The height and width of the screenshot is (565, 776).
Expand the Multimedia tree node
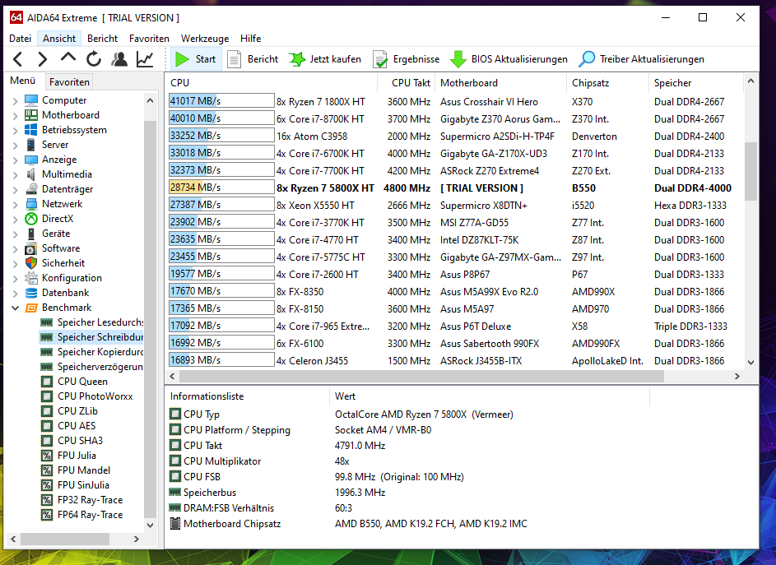15,175
